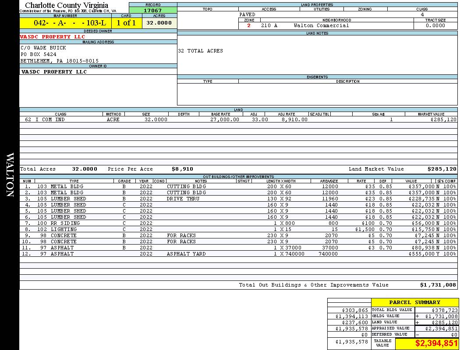Click Total Out Buildings value $1,731,008

(438, 285)
